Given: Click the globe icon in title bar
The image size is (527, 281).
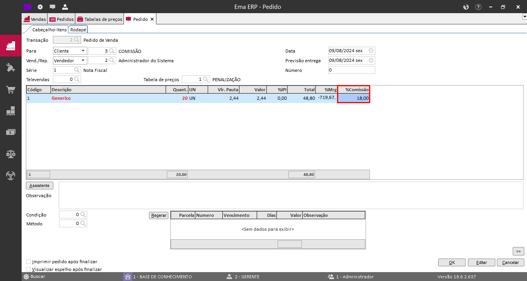Looking at the screenshot, I should 466,7.
